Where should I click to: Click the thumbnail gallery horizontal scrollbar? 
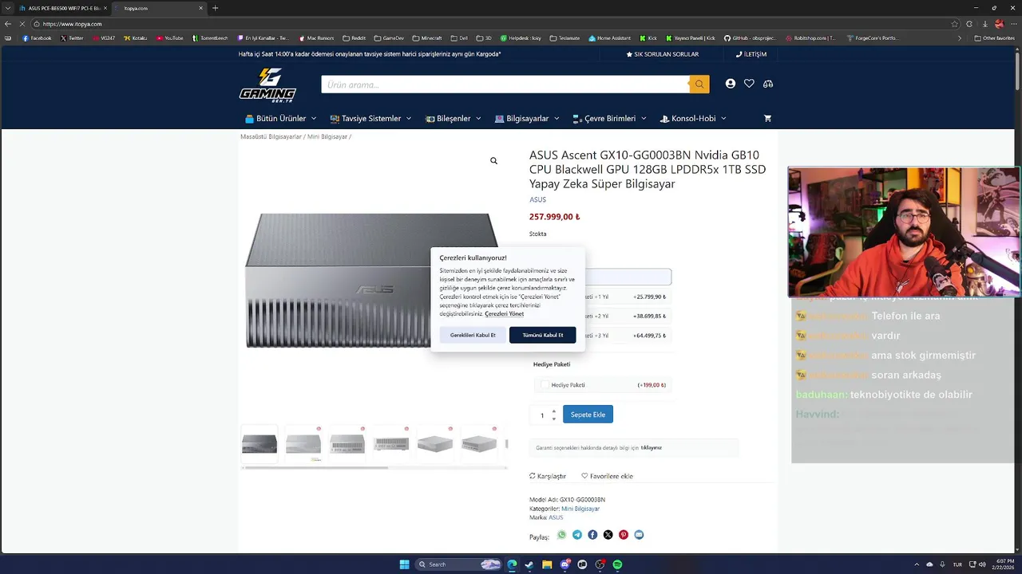pyautogui.click(x=315, y=468)
